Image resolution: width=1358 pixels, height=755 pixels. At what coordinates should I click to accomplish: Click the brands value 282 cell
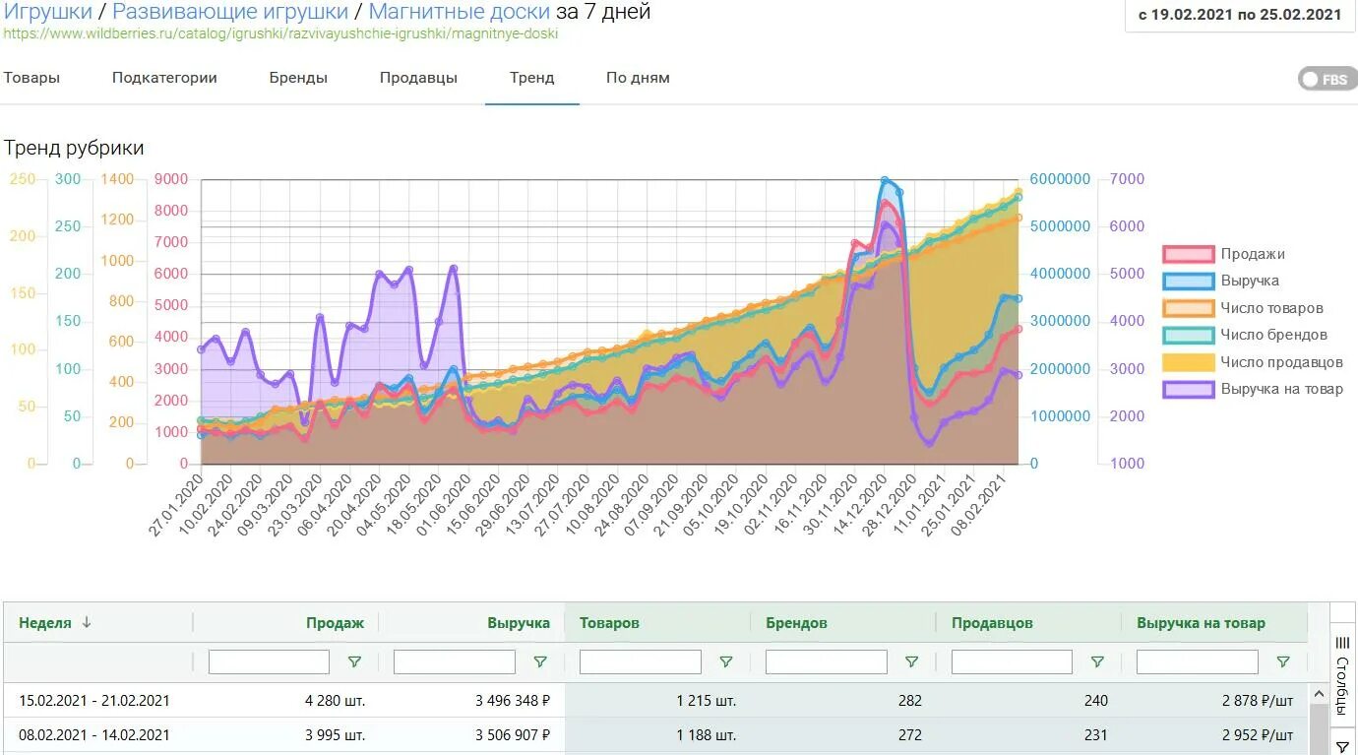910,701
